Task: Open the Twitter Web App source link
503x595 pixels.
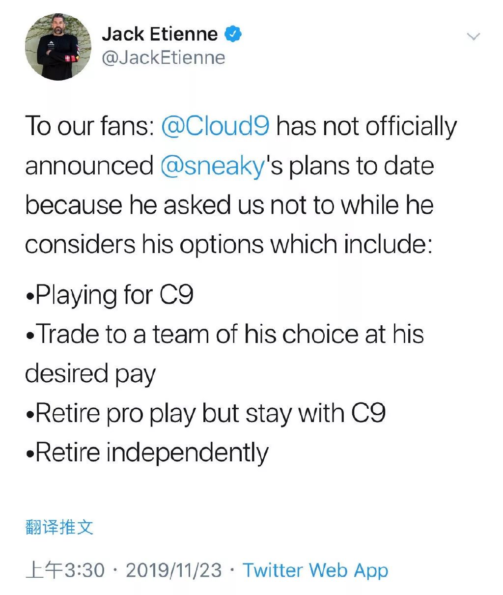Action: click(315, 570)
